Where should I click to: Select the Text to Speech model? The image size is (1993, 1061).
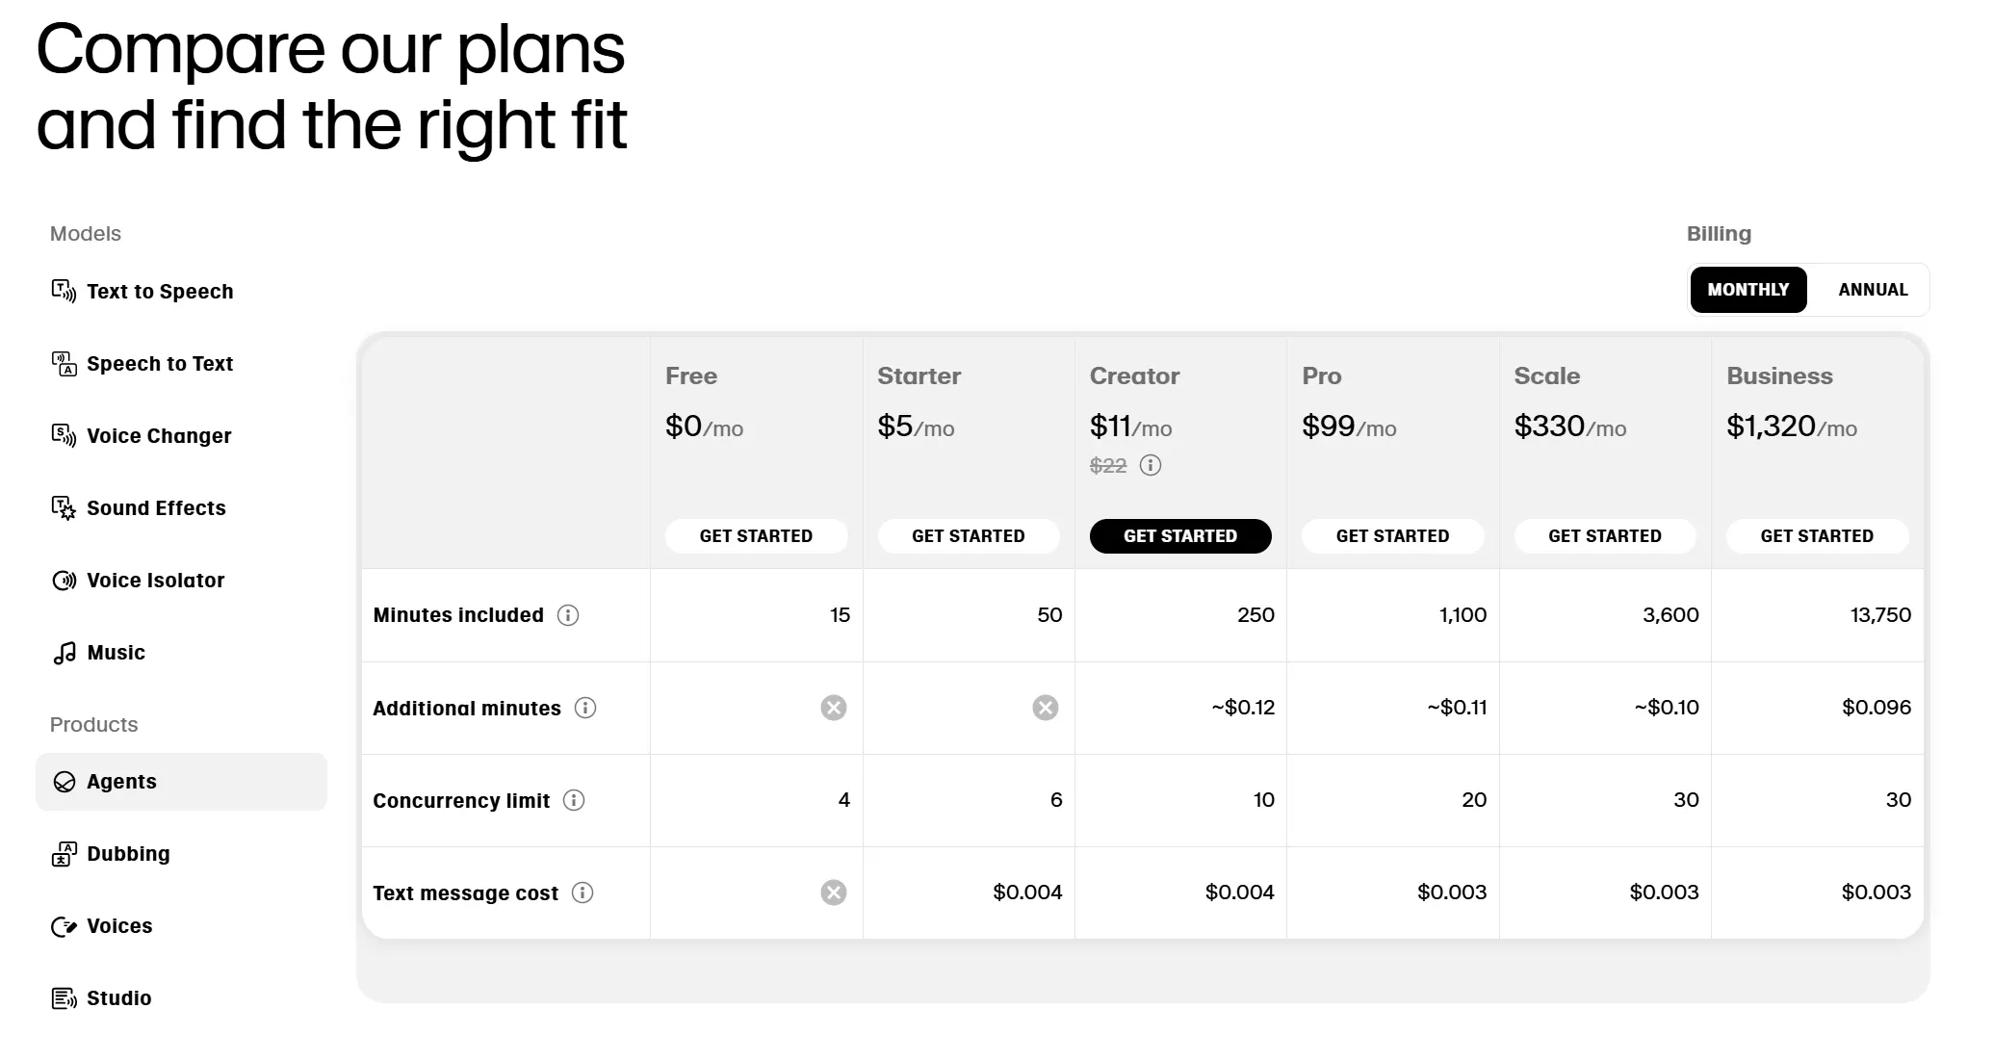(x=160, y=291)
